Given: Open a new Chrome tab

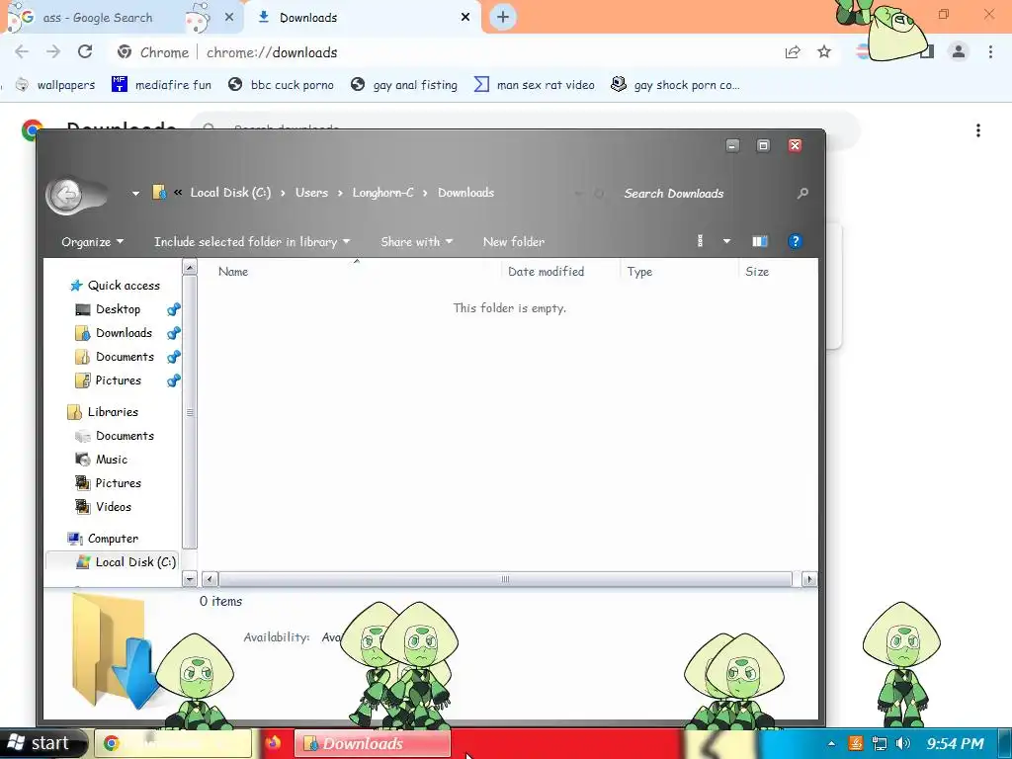Looking at the screenshot, I should (x=503, y=18).
